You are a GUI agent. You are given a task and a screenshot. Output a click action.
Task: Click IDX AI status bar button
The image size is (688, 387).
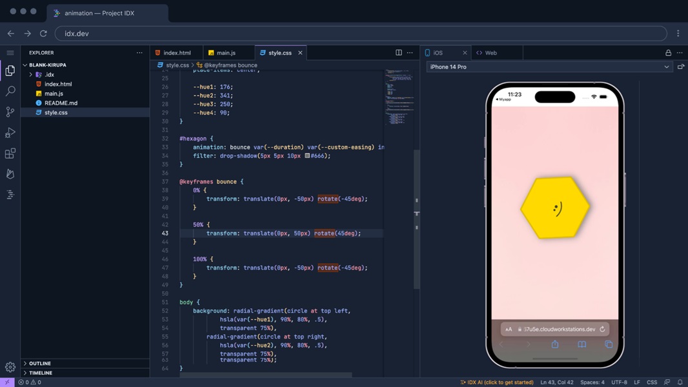(x=496, y=382)
